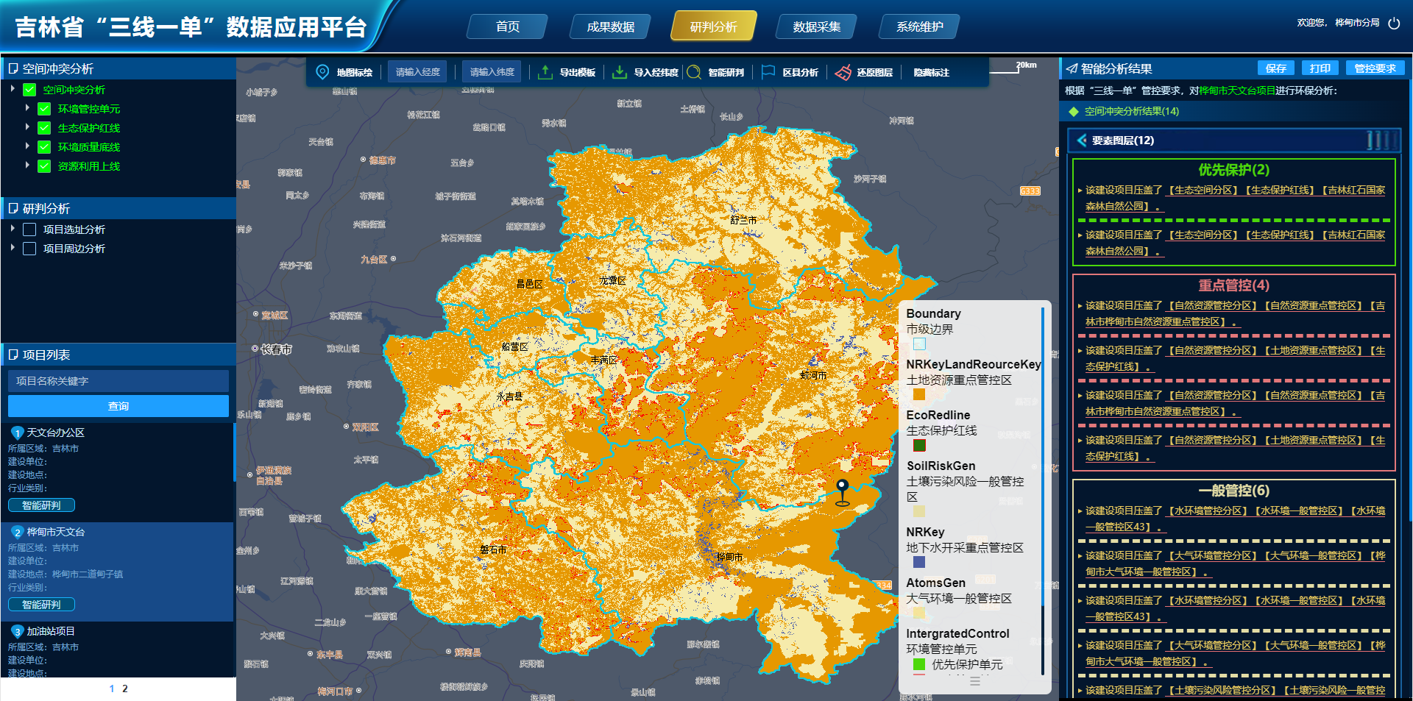Viewport: 1413px width, 701px height.
Task: Click the 空间冲突分析结果(14) label
Action: pos(1132,112)
